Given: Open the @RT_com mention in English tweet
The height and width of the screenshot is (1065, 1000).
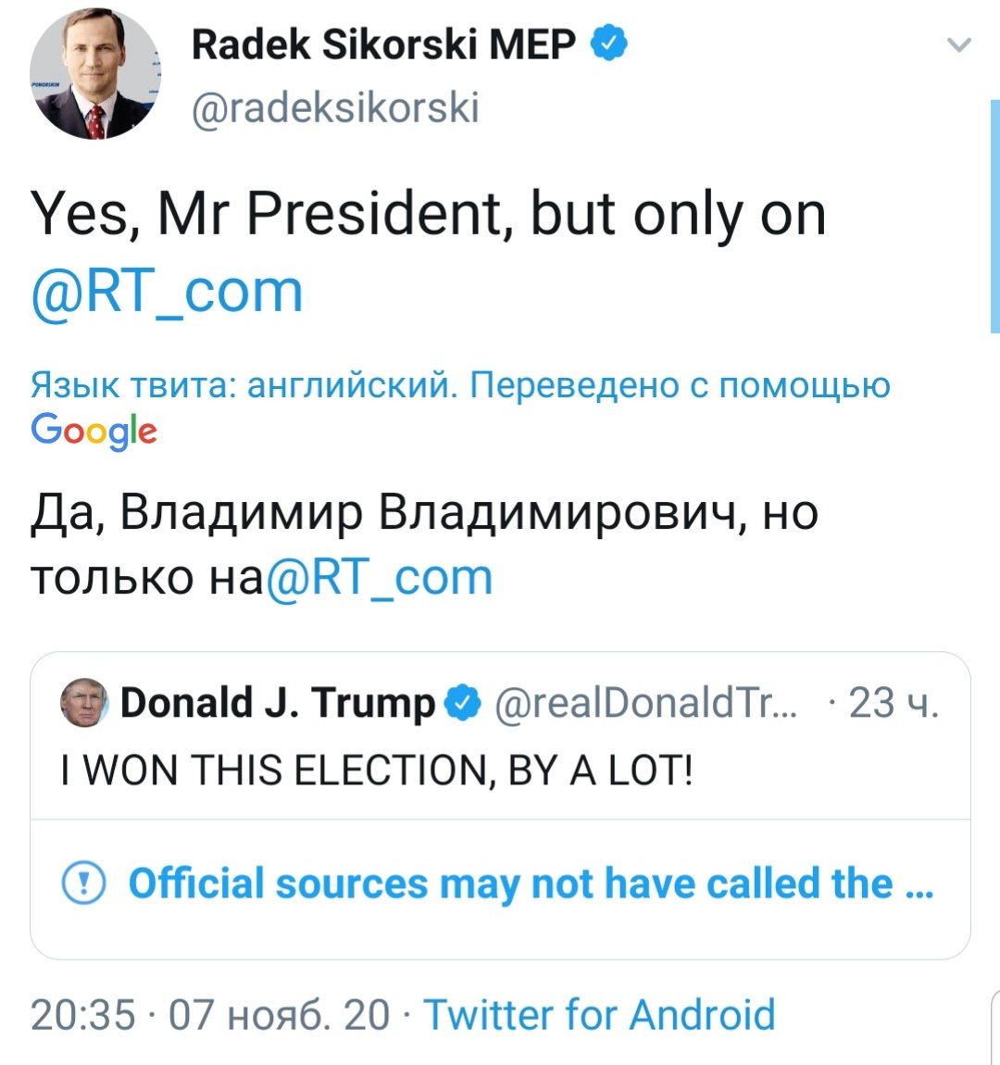Looking at the screenshot, I should click(x=167, y=292).
